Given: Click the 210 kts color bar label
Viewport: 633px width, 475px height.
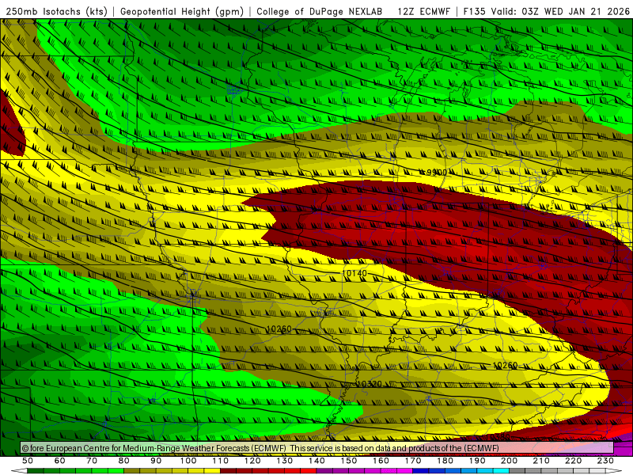Looking at the screenshot, I should (x=541, y=461).
